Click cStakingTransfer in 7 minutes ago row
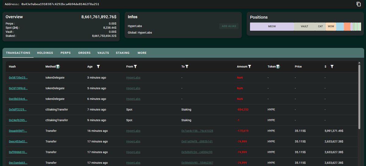 click(57, 110)
